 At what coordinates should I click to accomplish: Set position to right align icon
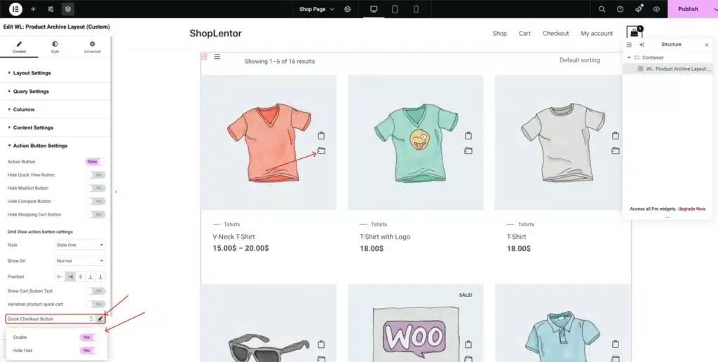coord(70,277)
